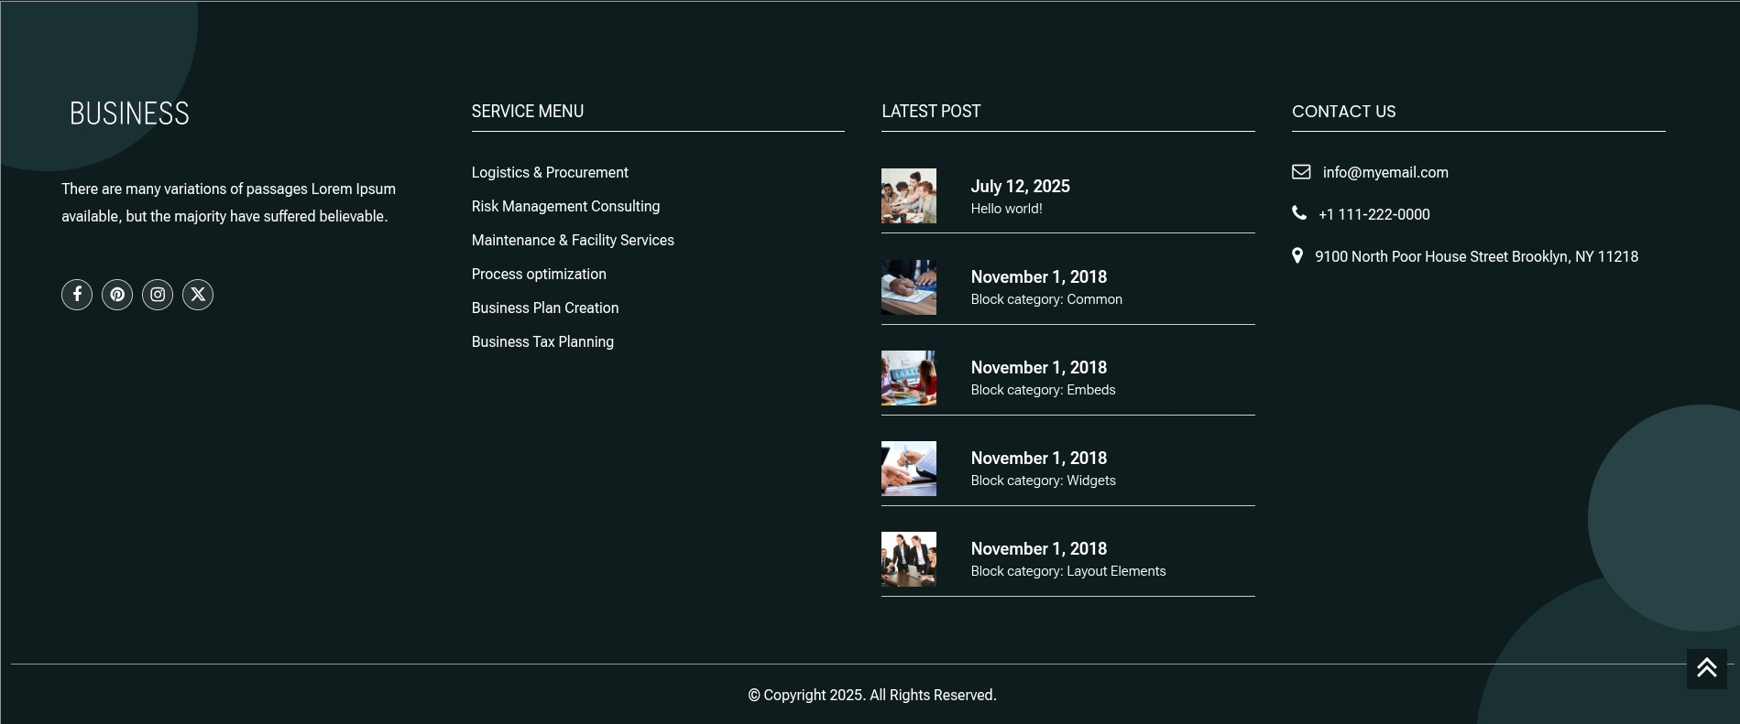Click the LATEST POST heading
This screenshot has width=1740, height=724.
click(931, 111)
